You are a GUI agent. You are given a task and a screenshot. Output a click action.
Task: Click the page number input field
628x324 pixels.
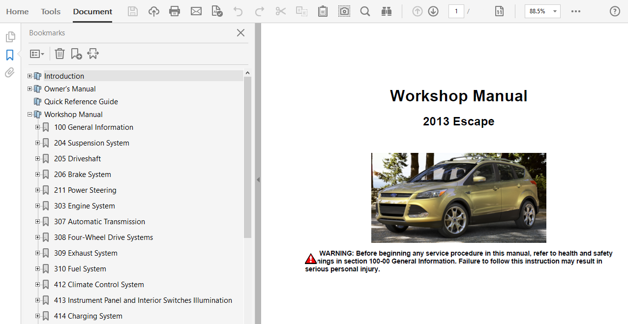click(x=456, y=11)
